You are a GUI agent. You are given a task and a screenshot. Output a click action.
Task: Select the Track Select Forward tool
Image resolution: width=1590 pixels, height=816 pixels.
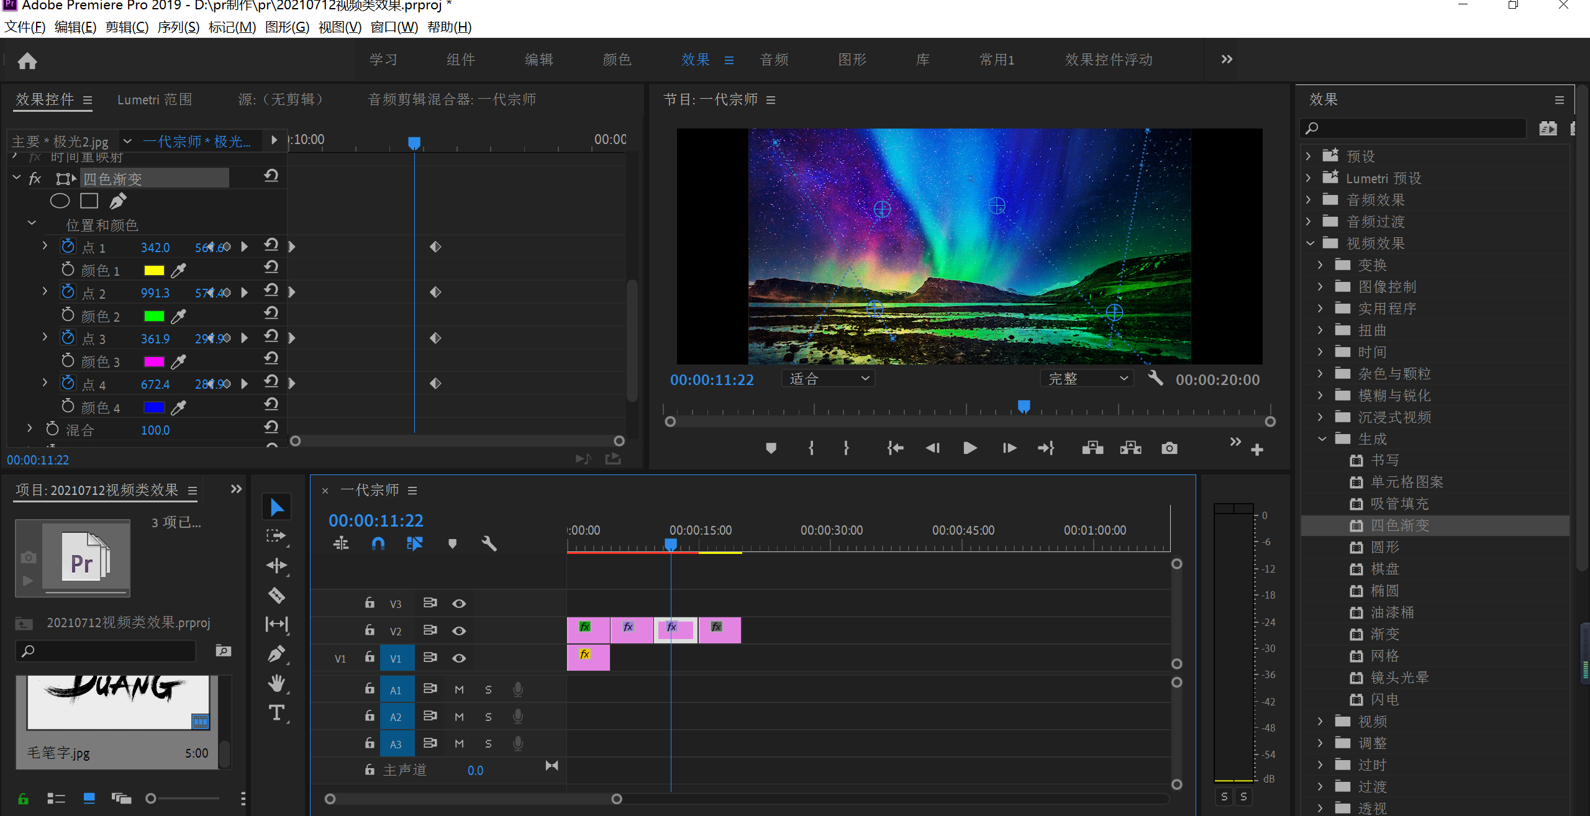tap(277, 537)
